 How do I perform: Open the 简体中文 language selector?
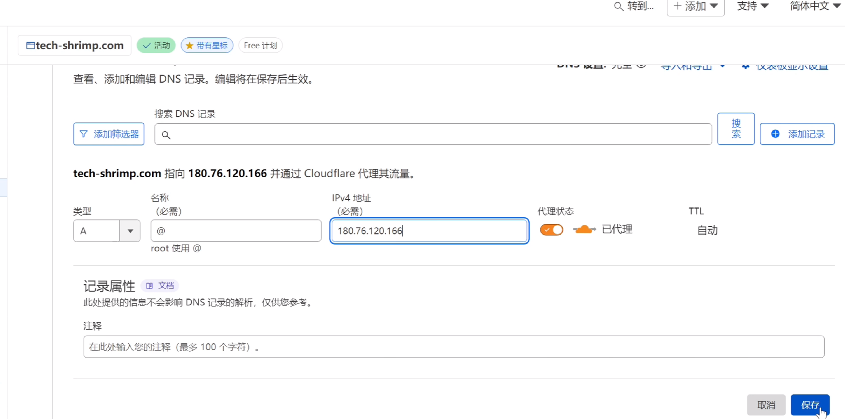[815, 6]
